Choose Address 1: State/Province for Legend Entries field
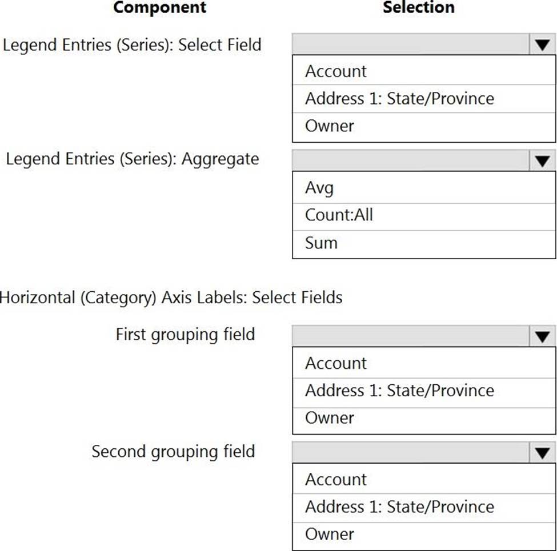The width and height of the screenshot is (557, 551). 399,98
